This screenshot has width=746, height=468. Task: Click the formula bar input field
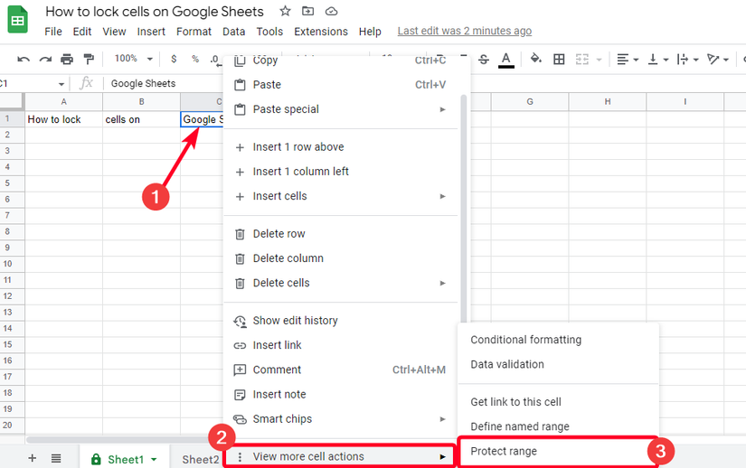click(163, 83)
